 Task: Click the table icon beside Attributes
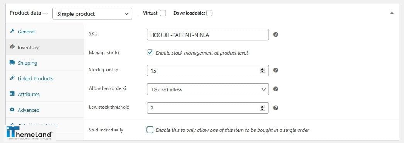pyautogui.click(x=12, y=94)
